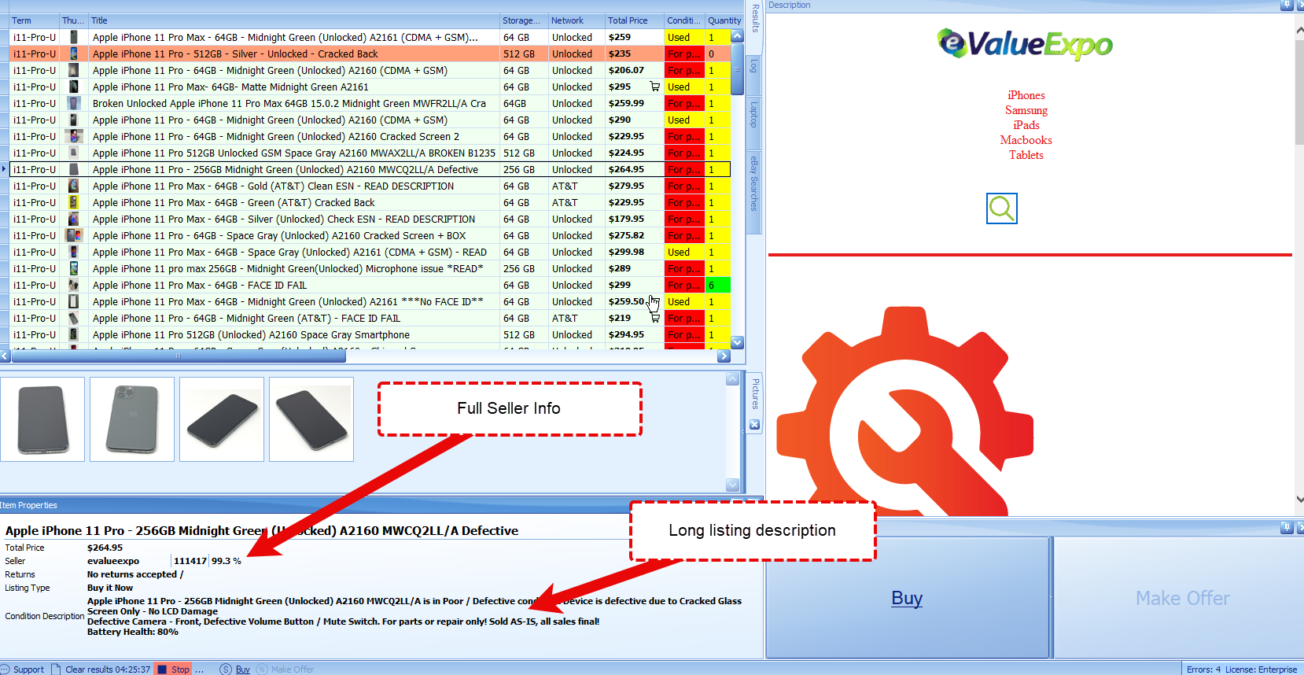Click thumbnail icon of the 512GB Silver Cracked Back row
This screenshot has height=675, width=1304.
click(x=73, y=53)
